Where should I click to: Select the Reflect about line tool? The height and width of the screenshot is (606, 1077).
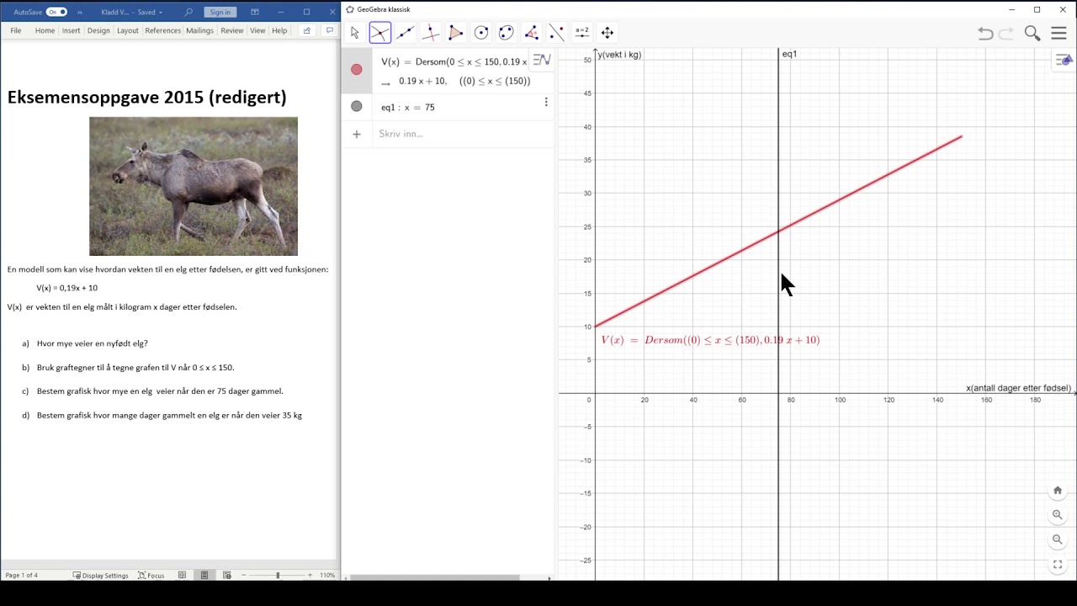click(557, 33)
